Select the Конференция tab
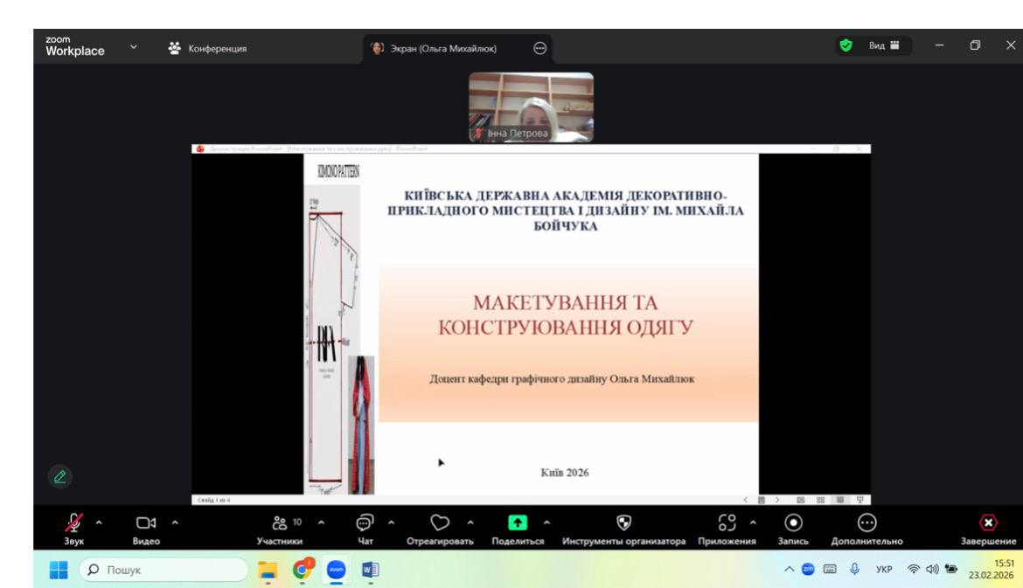The image size is (1023, 588). [x=208, y=49]
